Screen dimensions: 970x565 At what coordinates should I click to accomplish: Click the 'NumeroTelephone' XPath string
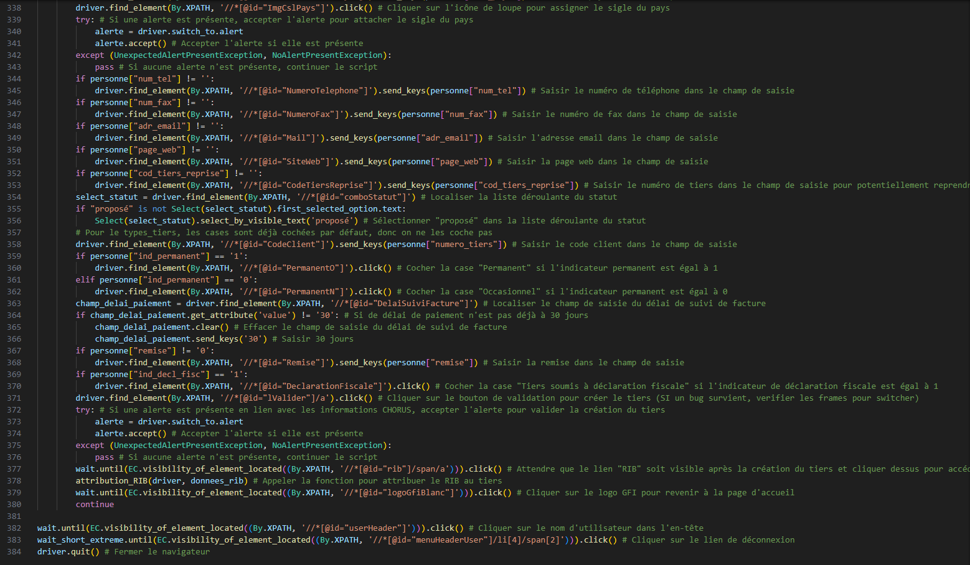tap(308, 91)
